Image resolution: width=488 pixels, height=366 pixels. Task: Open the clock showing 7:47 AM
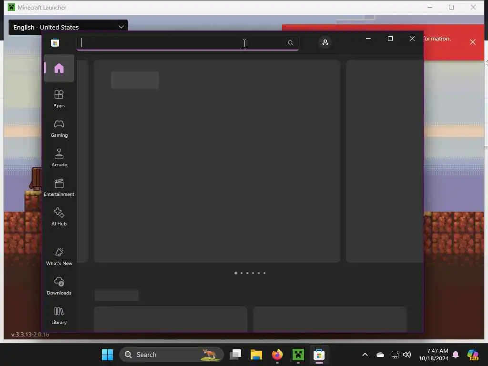[434, 355]
